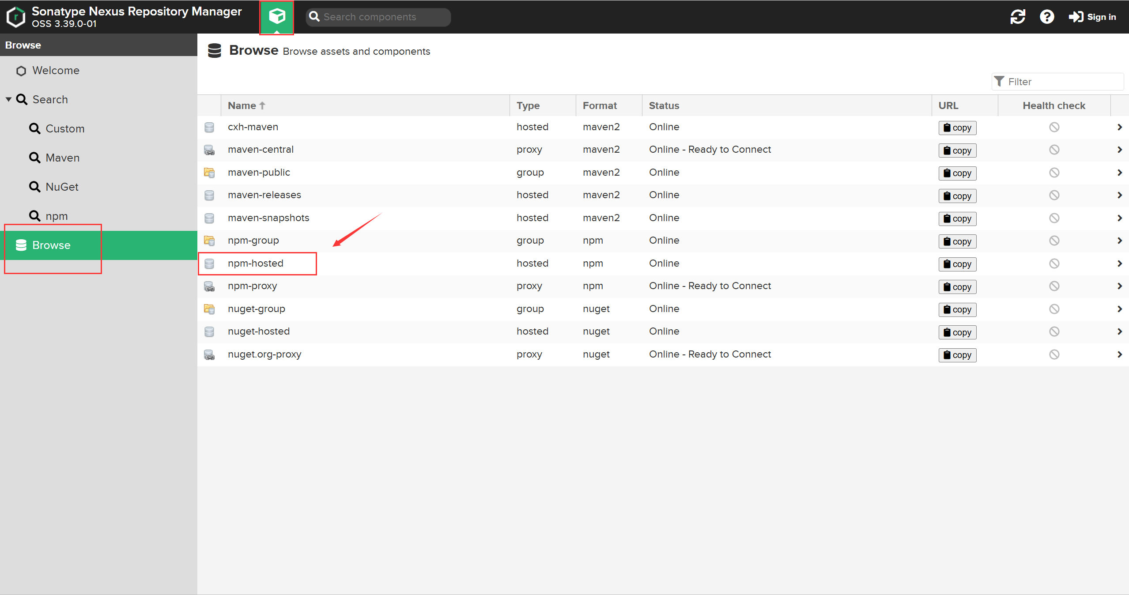Open the Maven search item
This screenshot has height=595, width=1129.
tap(62, 158)
